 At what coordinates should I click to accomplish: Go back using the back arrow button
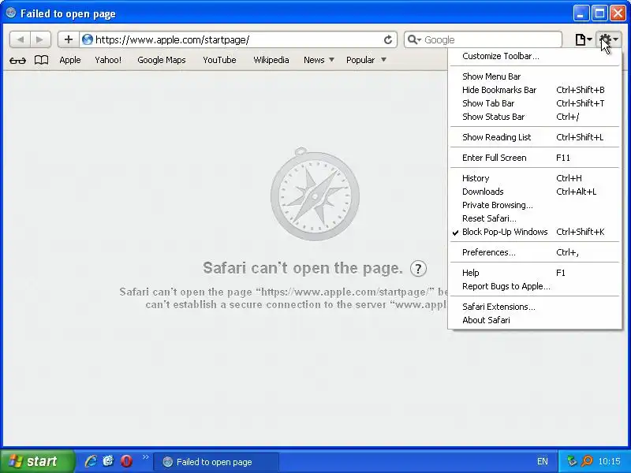tap(21, 39)
